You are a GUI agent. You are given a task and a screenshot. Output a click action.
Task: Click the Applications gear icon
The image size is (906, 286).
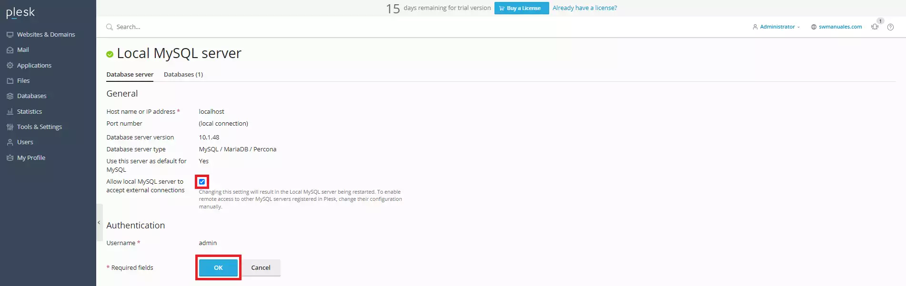[10, 65]
